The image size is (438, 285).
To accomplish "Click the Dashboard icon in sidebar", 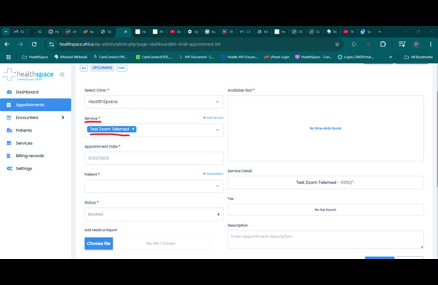I will pyautogui.click(x=9, y=92).
